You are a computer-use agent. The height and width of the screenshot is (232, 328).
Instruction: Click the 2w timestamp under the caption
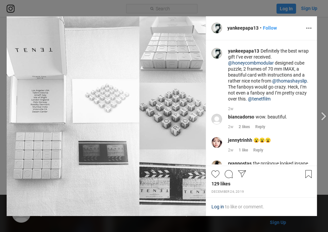pyautogui.click(x=230, y=109)
